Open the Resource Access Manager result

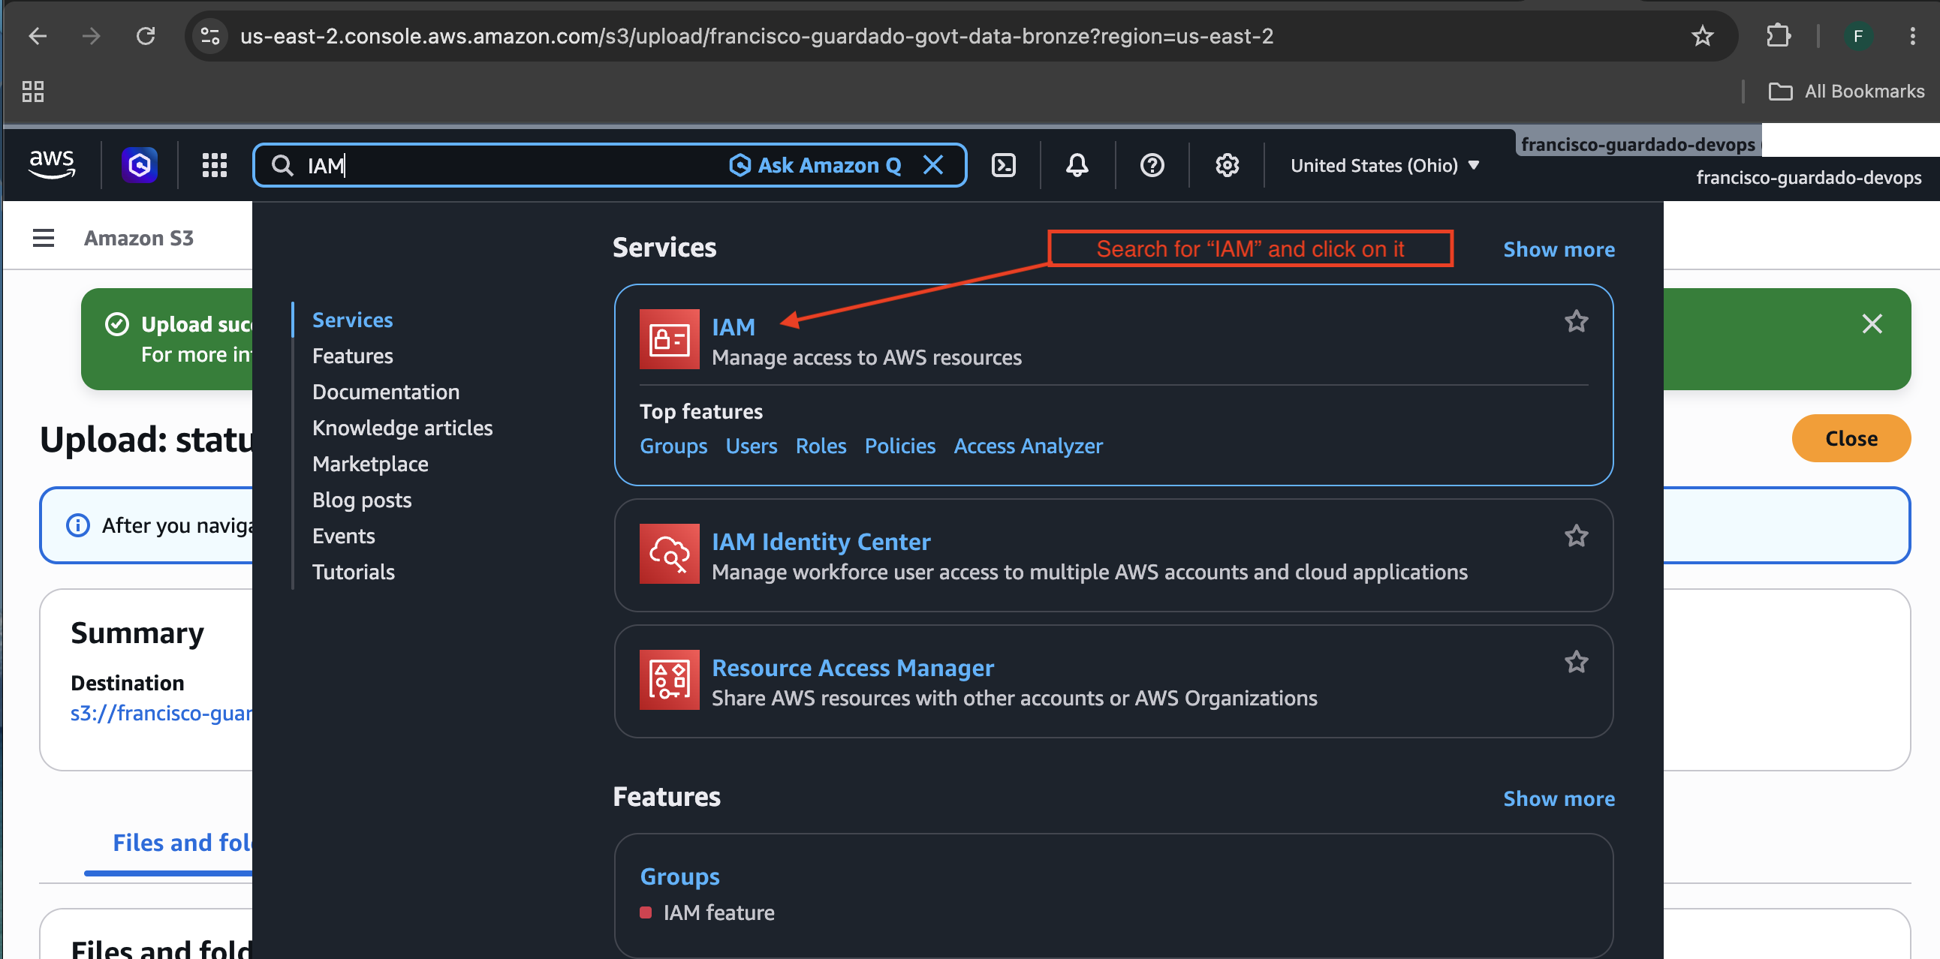[x=853, y=669]
